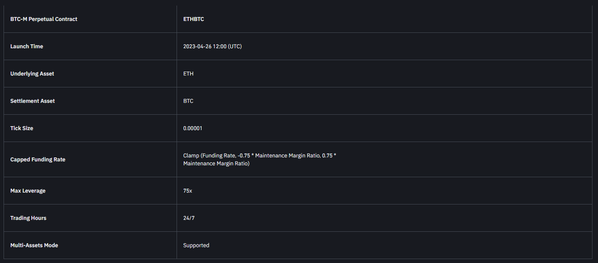This screenshot has width=598, height=263.
Task: Select the 75x max leverage value
Action: 188,191
